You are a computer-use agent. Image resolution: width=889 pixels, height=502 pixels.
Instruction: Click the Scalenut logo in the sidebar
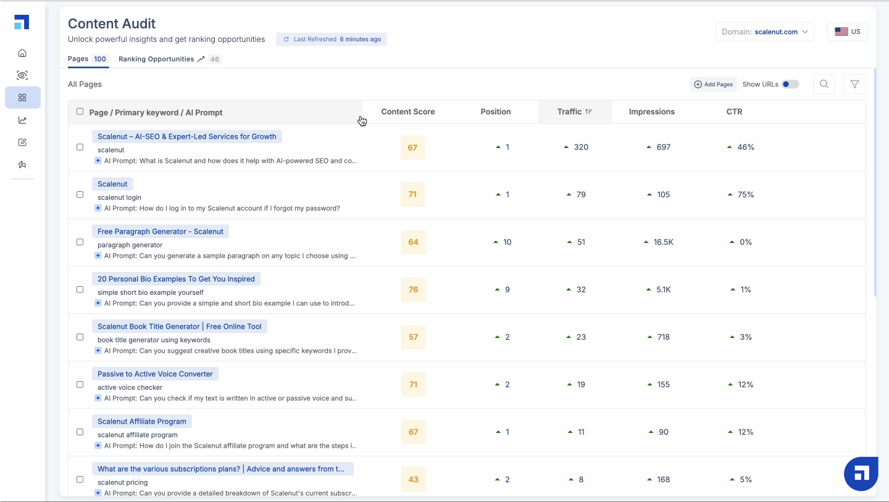(x=22, y=22)
